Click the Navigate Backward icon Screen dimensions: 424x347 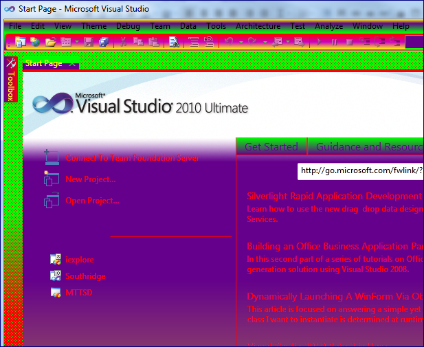[x=277, y=42]
